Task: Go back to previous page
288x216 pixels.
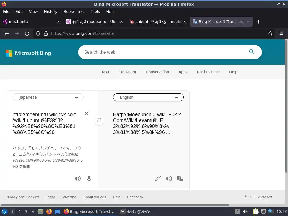Action: click(7, 34)
